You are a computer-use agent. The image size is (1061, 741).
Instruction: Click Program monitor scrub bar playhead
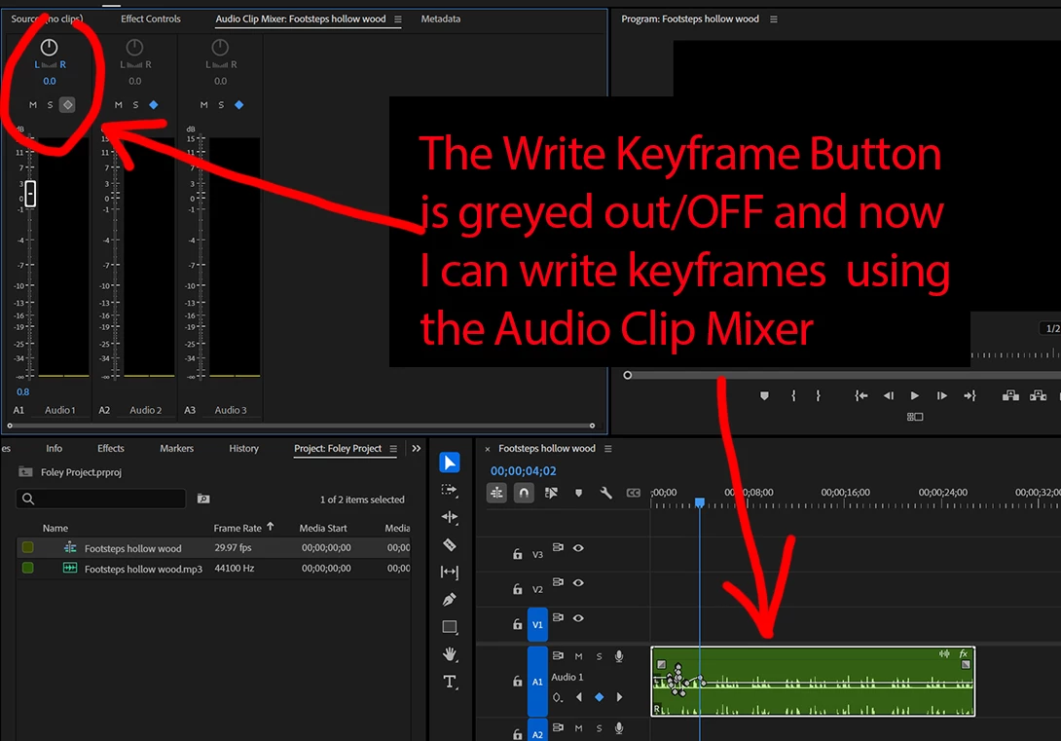pyautogui.click(x=627, y=375)
